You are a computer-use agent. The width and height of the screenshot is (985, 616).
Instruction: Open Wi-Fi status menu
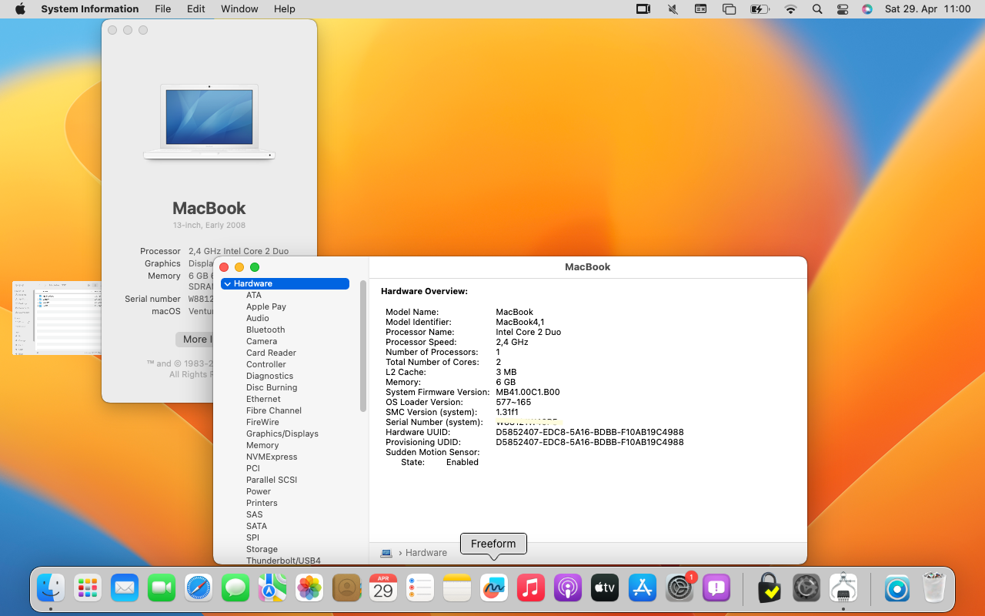(790, 9)
